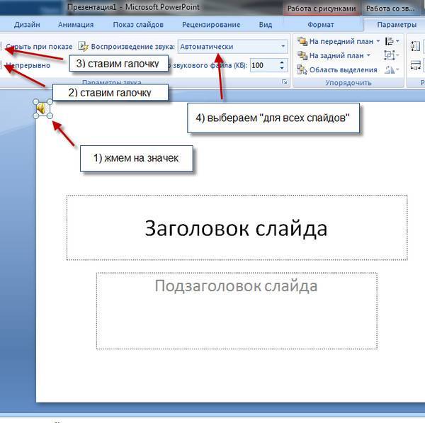Open the align objects icon in Упорядочить
Image resolution: width=425 pixels, height=423 pixels.
[389, 42]
